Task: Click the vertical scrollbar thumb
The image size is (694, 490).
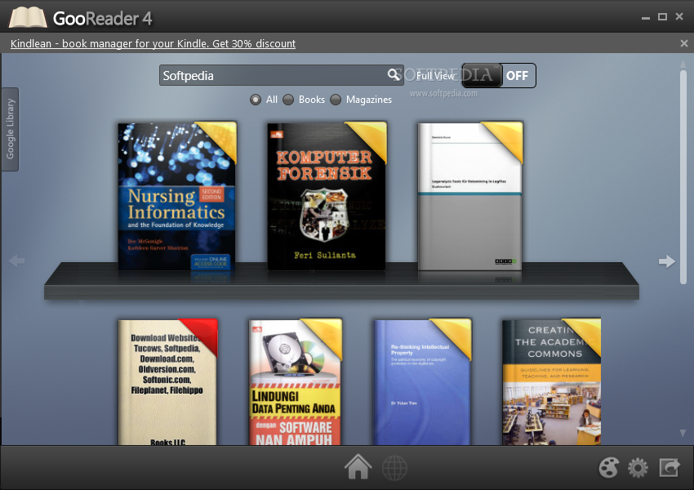Action: pos(683,177)
